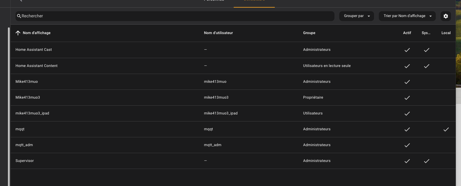Open the Home Assistant Content user row
The width and height of the screenshot is (461, 186).
pyautogui.click(x=37, y=66)
